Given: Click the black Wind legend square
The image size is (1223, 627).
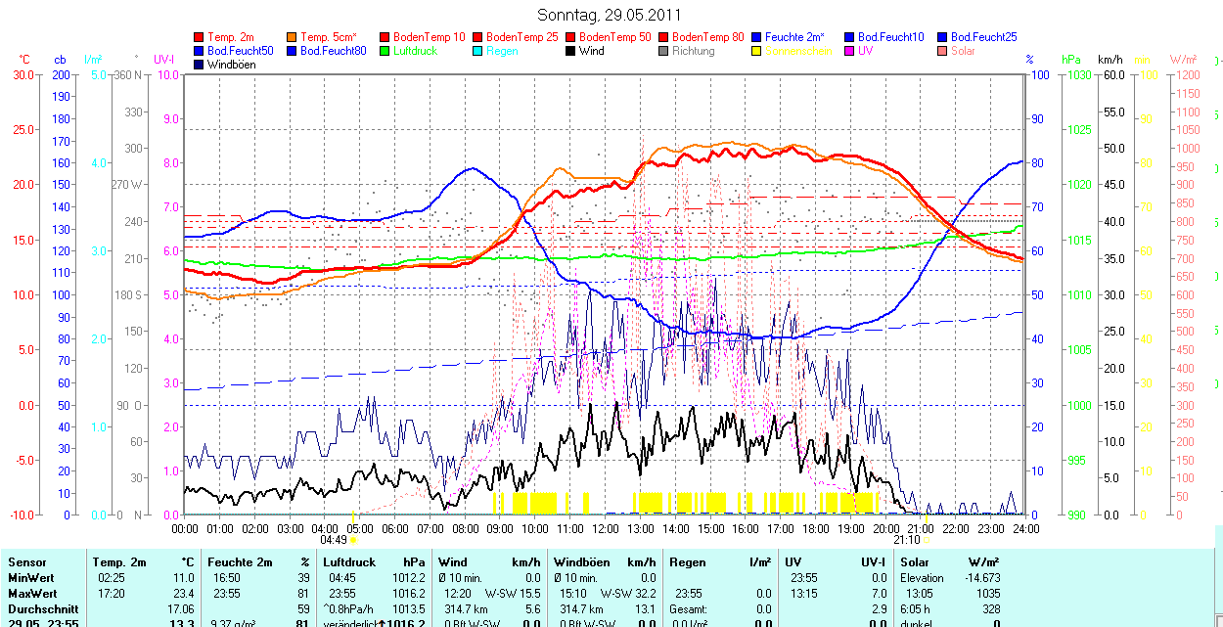Looking at the screenshot, I should (x=571, y=51).
